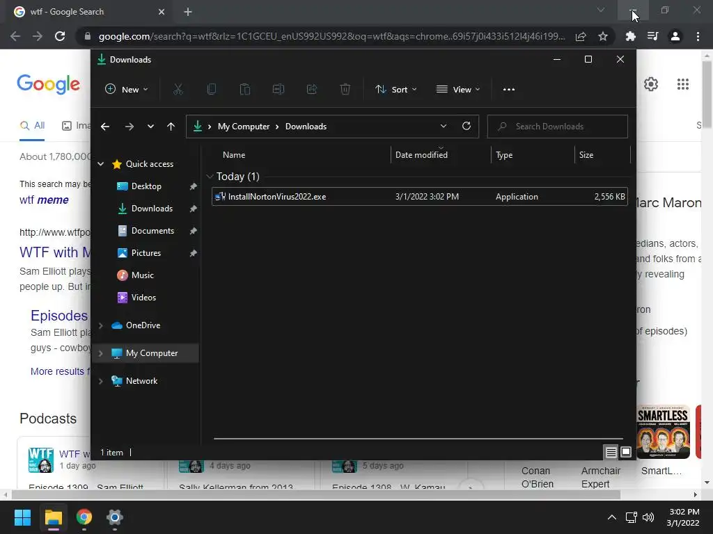Open the volume control in tray

pos(648,517)
